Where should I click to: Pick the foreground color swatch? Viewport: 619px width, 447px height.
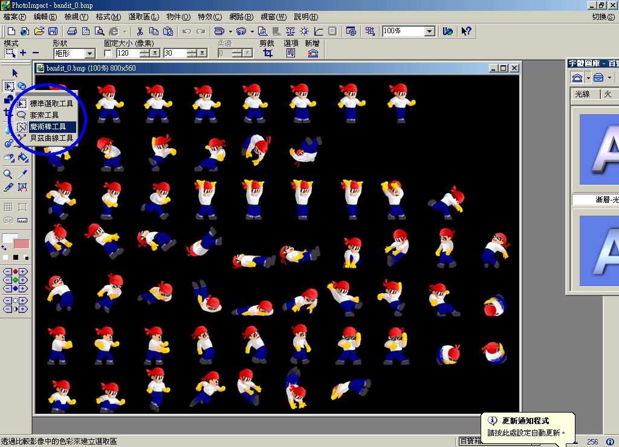pyautogui.click(x=10, y=238)
